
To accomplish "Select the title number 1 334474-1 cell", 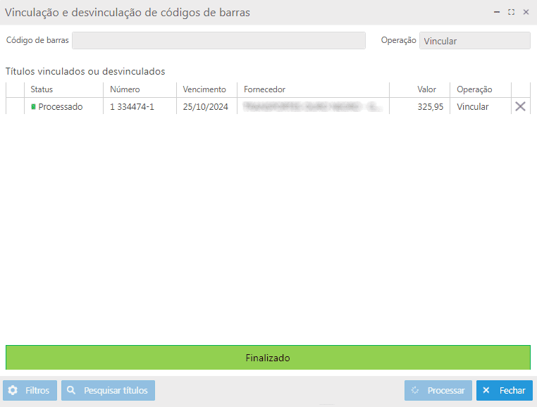I will pos(132,107).
